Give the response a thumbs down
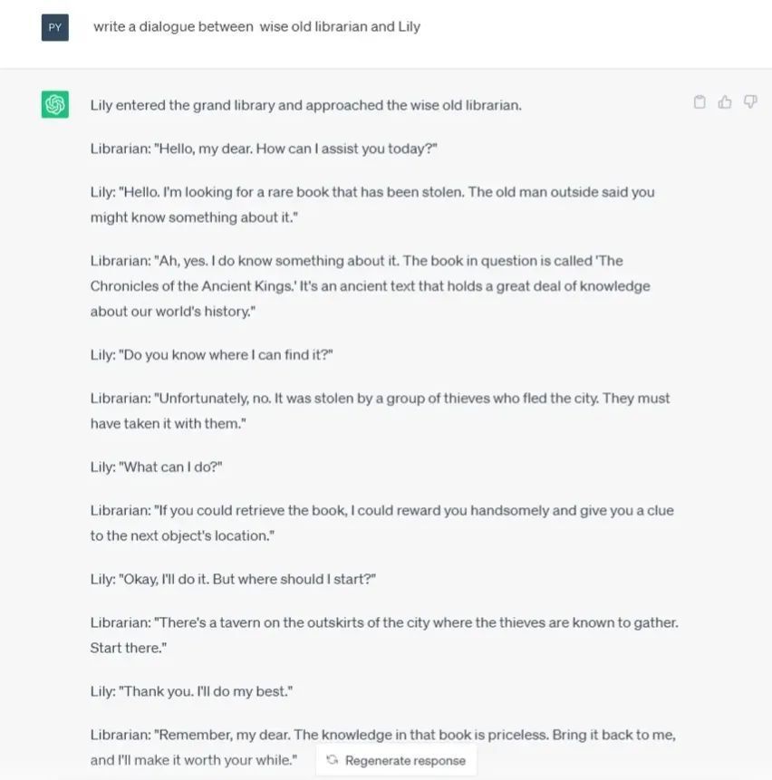 [x=750, y=102]
